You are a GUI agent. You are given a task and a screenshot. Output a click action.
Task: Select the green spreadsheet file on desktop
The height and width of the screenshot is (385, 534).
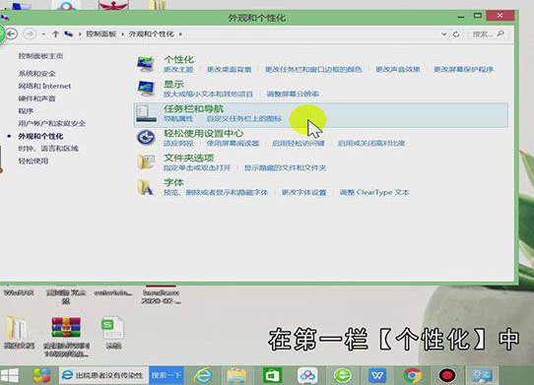[112, 329]
